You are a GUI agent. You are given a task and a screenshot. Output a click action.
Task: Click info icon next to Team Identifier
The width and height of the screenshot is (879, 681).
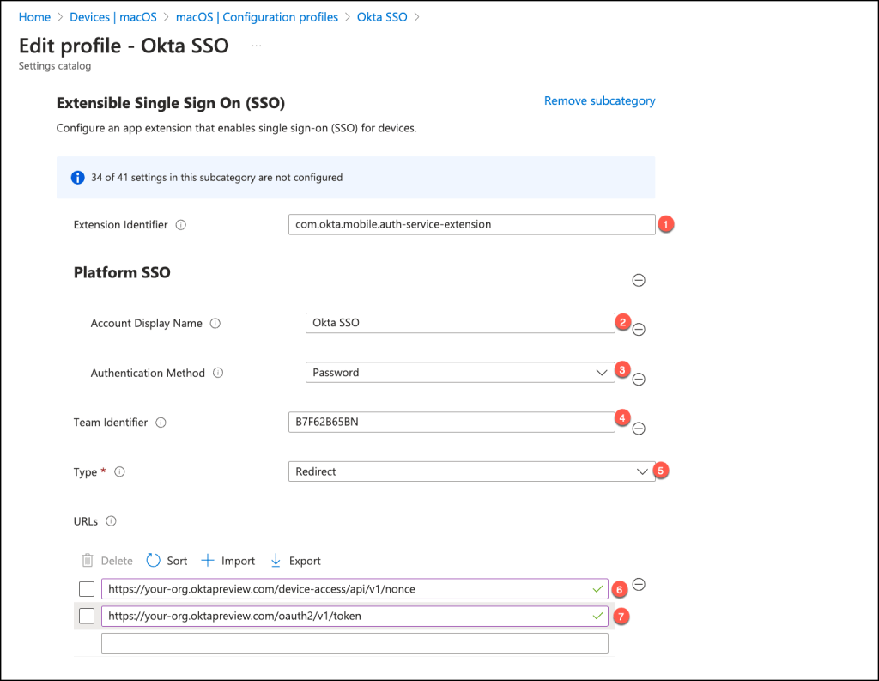click(161, 423)
